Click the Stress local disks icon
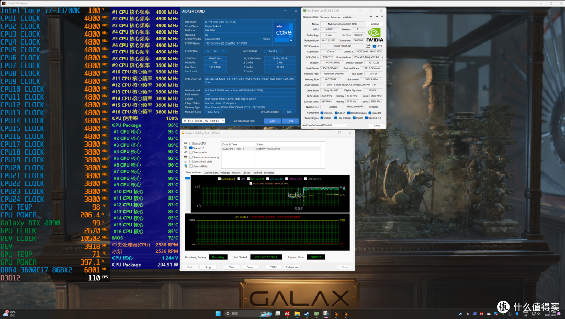 tap(186, 162)
